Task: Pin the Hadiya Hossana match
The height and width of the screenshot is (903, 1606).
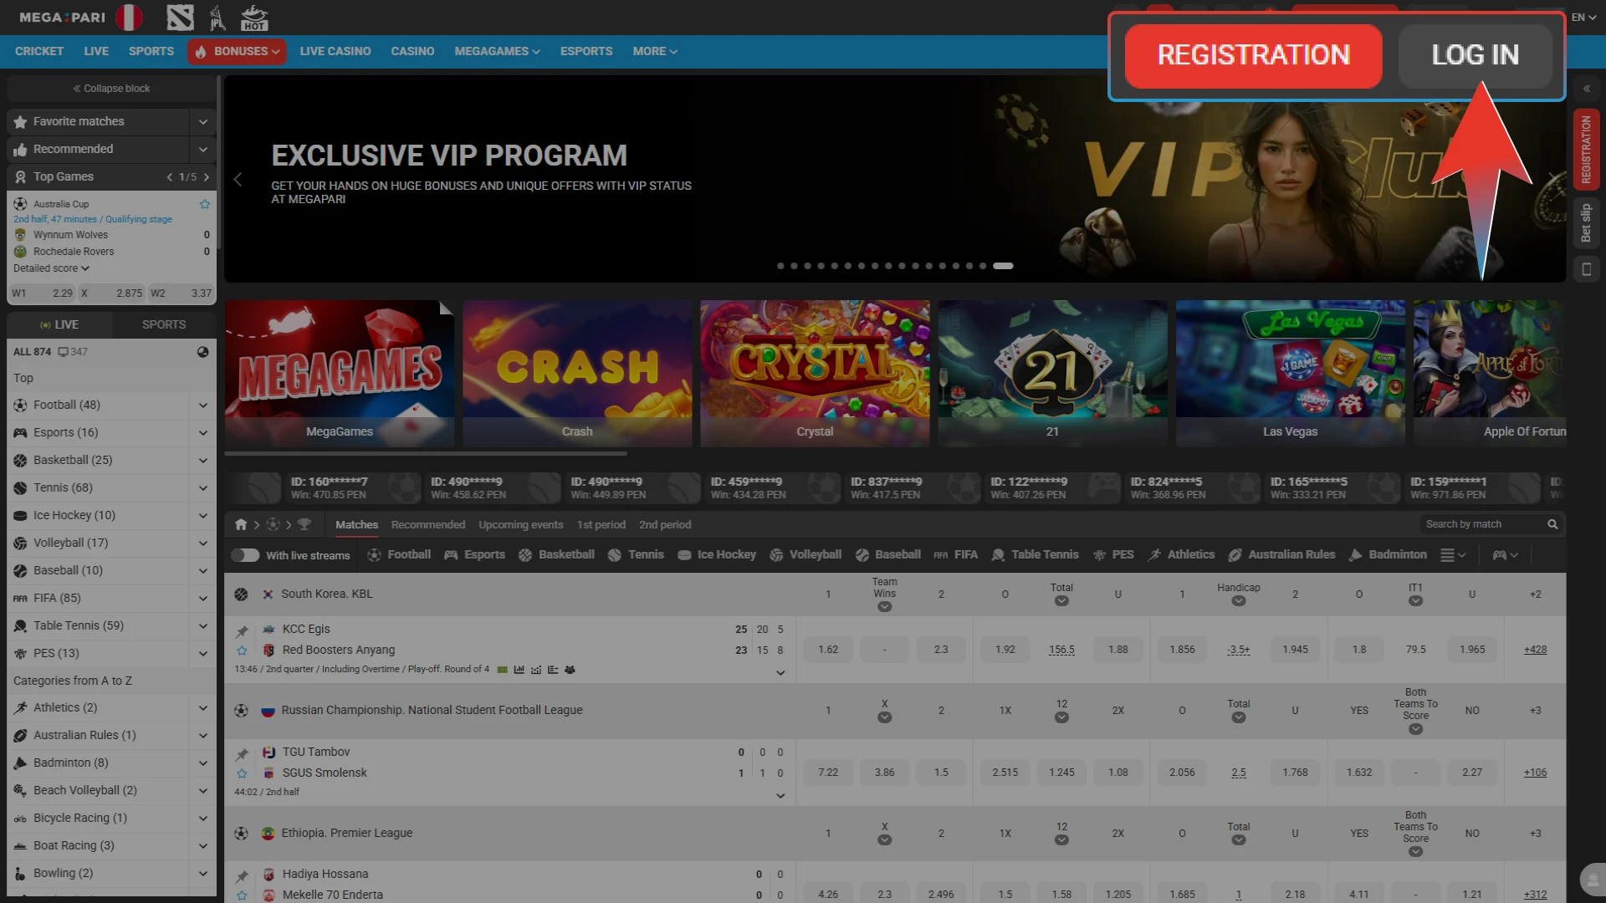Action: 242,876
